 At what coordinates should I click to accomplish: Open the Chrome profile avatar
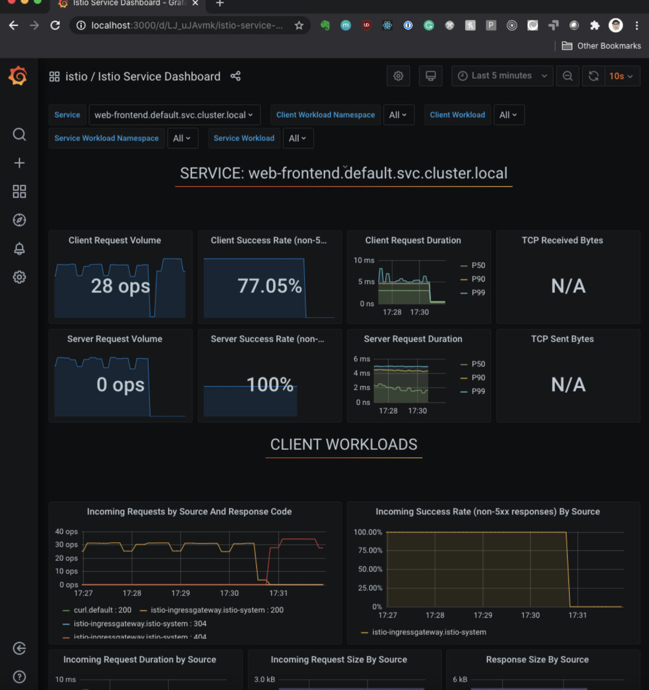point(615,25)
